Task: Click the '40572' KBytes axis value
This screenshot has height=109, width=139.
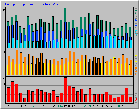Action: click(4, 81)
